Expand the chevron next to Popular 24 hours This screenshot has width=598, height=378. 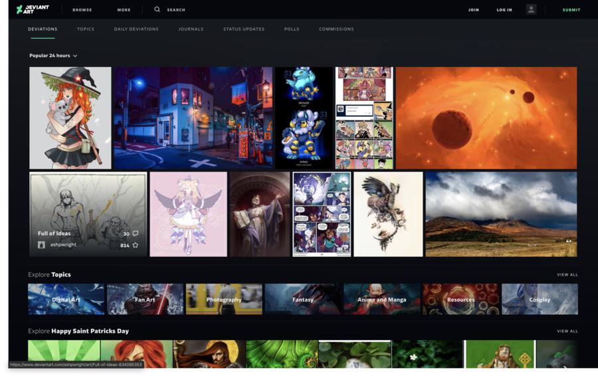tap(75, 56)
